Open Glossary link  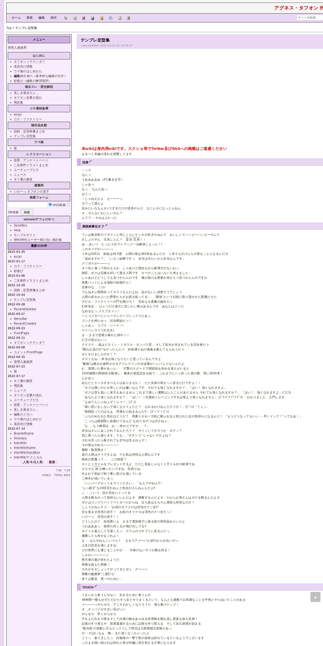pyautogui.click(x=20, y=438)
